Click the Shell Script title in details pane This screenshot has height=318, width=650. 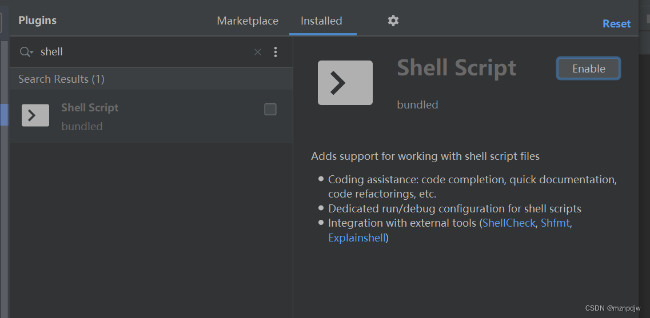457,67
